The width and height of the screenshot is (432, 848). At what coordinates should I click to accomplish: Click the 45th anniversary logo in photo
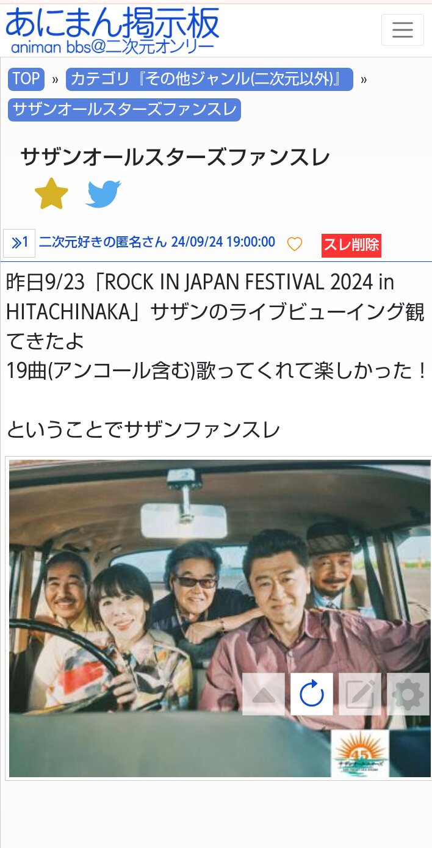pyautogui.click(x=360, y=753)
